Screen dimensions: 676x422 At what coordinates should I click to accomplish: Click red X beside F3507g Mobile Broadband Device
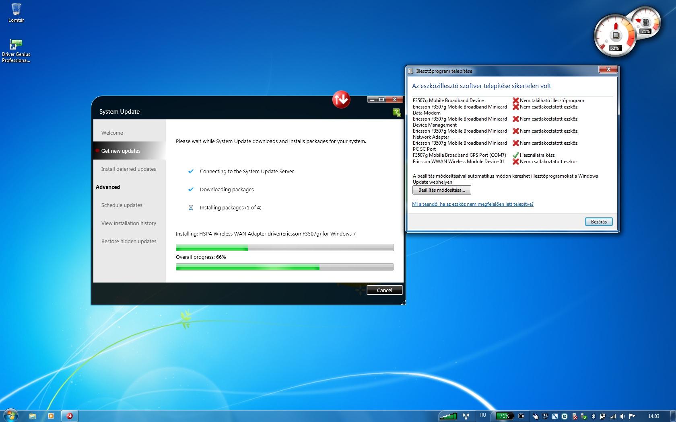point(515,100)
